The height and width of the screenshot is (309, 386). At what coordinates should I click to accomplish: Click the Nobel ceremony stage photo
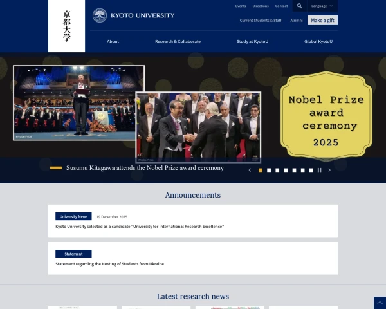[x=79, y=103]
